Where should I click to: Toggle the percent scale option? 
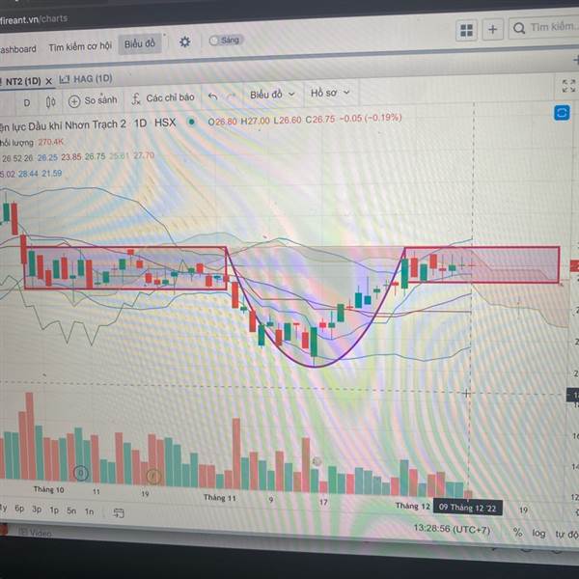(517, 532)
